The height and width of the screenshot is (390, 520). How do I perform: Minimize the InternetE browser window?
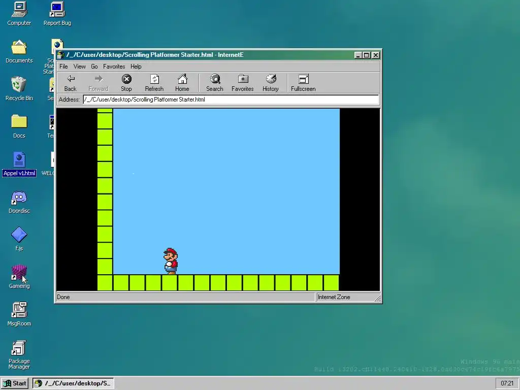358,55
